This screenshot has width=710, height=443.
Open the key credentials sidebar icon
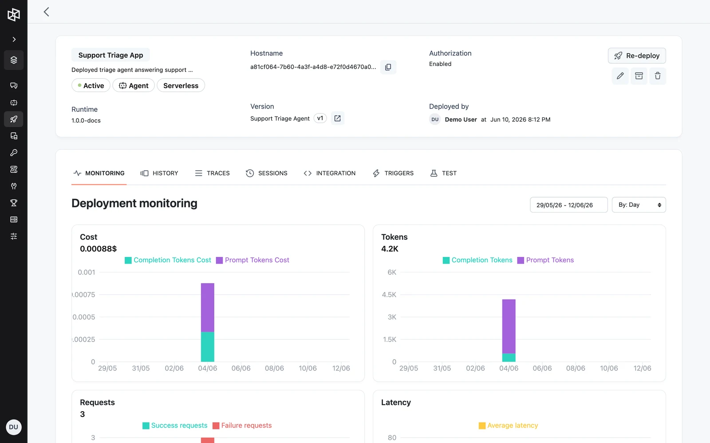click(14, 153)
